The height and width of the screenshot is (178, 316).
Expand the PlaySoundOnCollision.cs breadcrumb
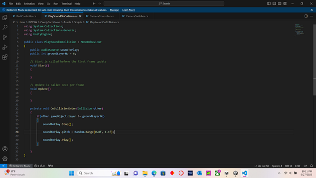(x=102, y=22)
